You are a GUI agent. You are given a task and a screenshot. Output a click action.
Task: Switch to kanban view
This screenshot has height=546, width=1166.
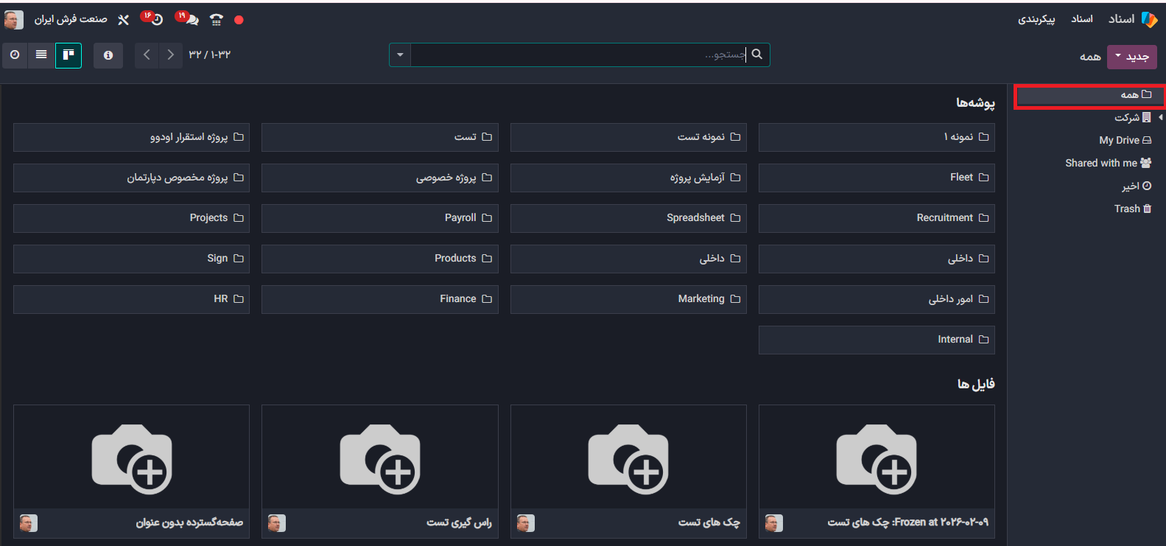point(69,55)
